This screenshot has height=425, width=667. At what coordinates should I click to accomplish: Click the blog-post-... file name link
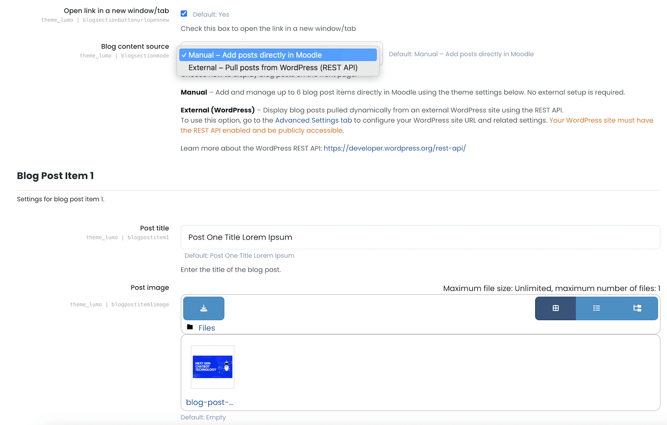tap(210, 402)
